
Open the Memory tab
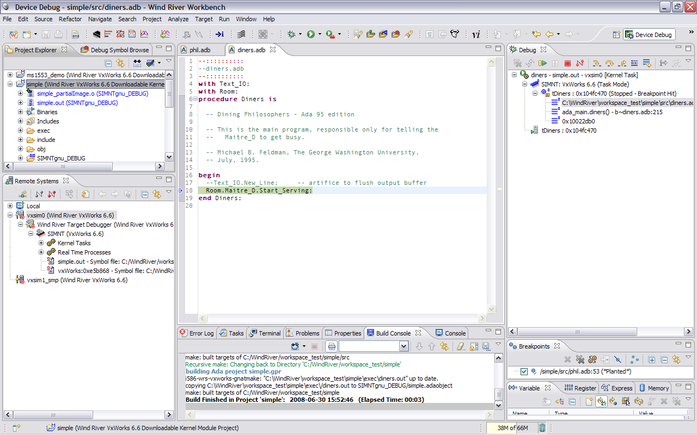pyautogui.click(x=653, y=388)
